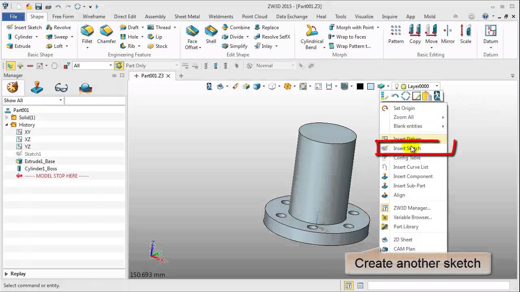Add a new document tab
520x292 pixels.
click(x=181, y=75)
